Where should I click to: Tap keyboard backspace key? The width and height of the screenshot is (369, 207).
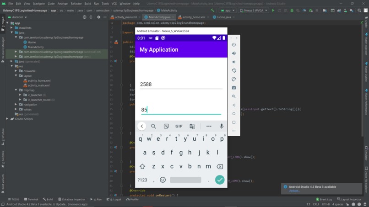[x=220, y=167]
